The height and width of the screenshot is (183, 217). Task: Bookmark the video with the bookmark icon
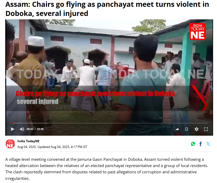(x=187, y=129)
